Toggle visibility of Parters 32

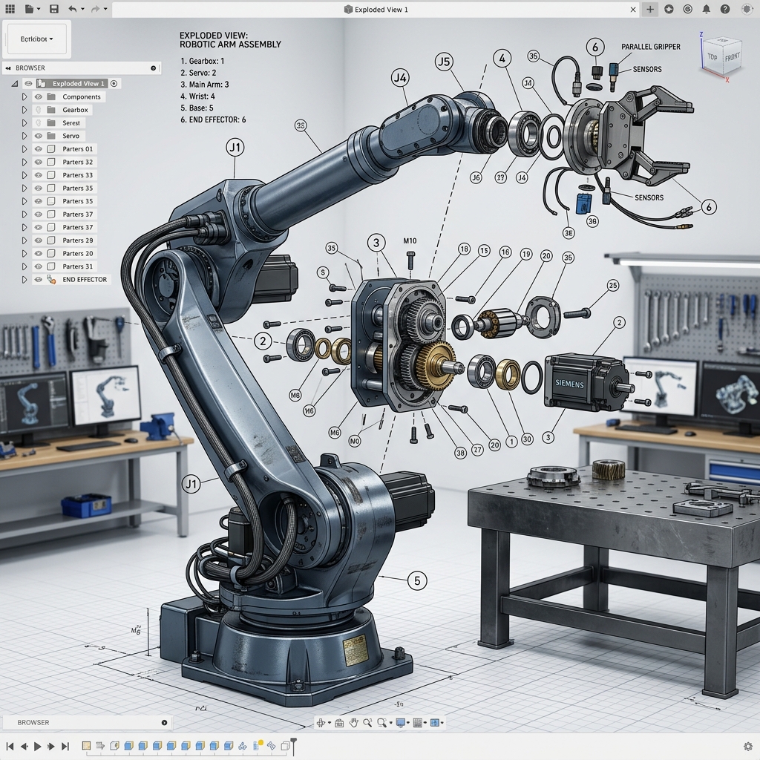(x=39, y=162)
